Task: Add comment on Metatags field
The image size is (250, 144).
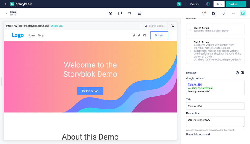Action: [242, 73]
